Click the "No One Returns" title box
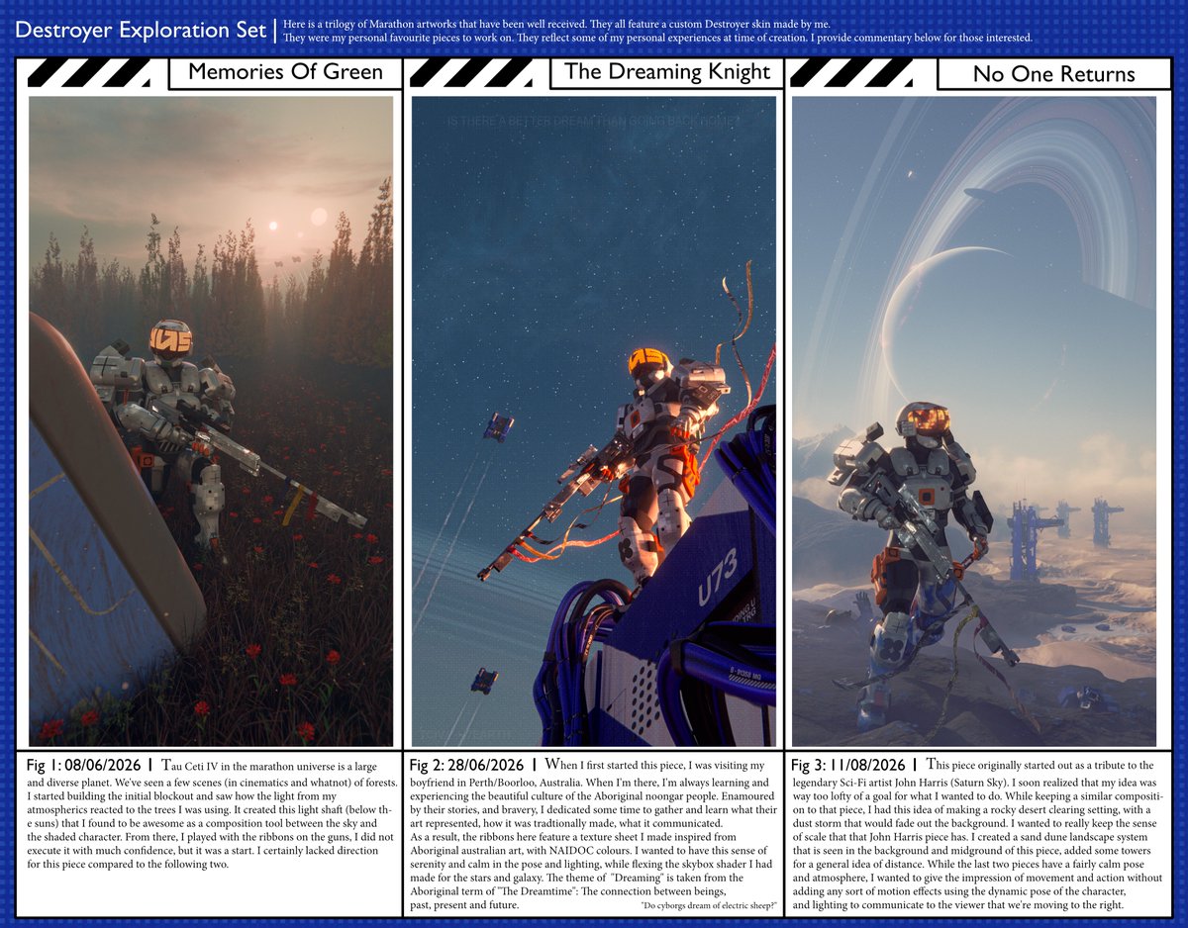The image size is (1188, 928). [1053, 73]
